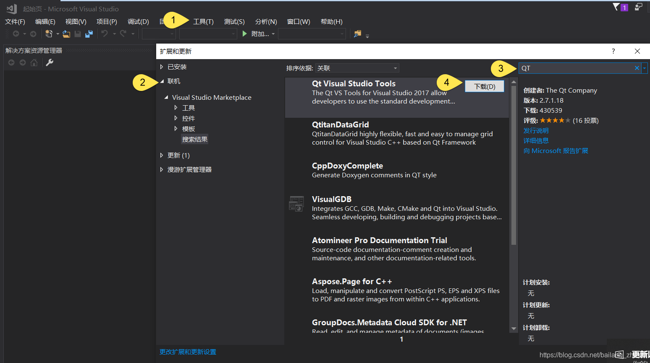Click the Redo toolbar icon
Image resolution: width=650 pixels, height=363 pixels.
123,34
